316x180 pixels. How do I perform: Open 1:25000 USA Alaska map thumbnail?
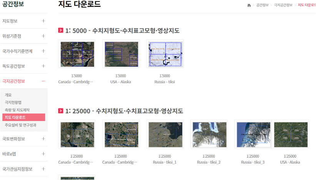291,134
